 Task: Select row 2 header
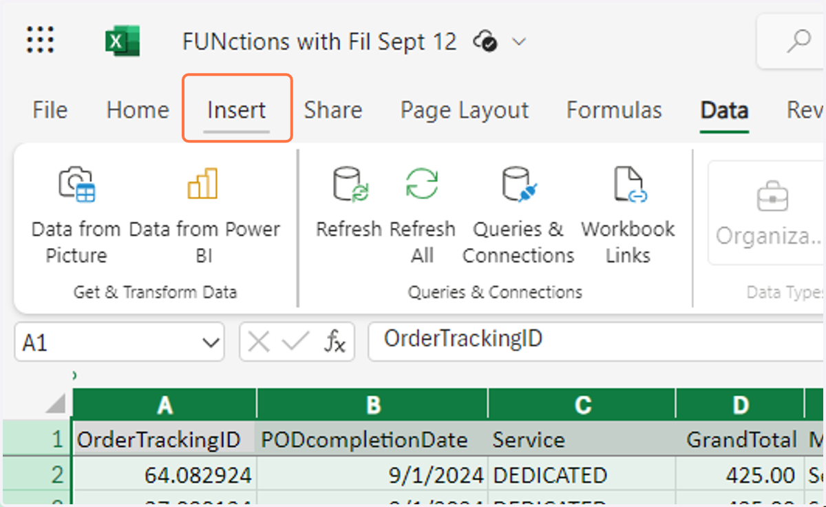pyautogui.click(x=36, y=475)
